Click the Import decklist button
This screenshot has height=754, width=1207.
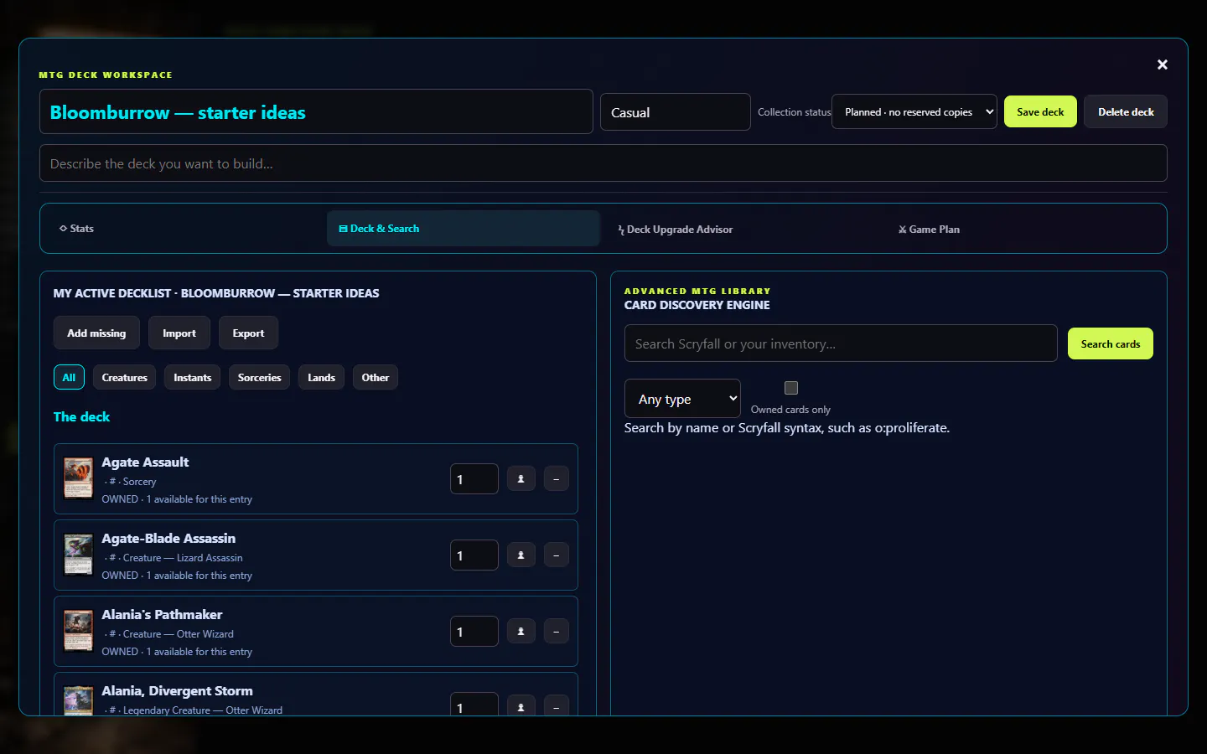(x=179, y=333)
